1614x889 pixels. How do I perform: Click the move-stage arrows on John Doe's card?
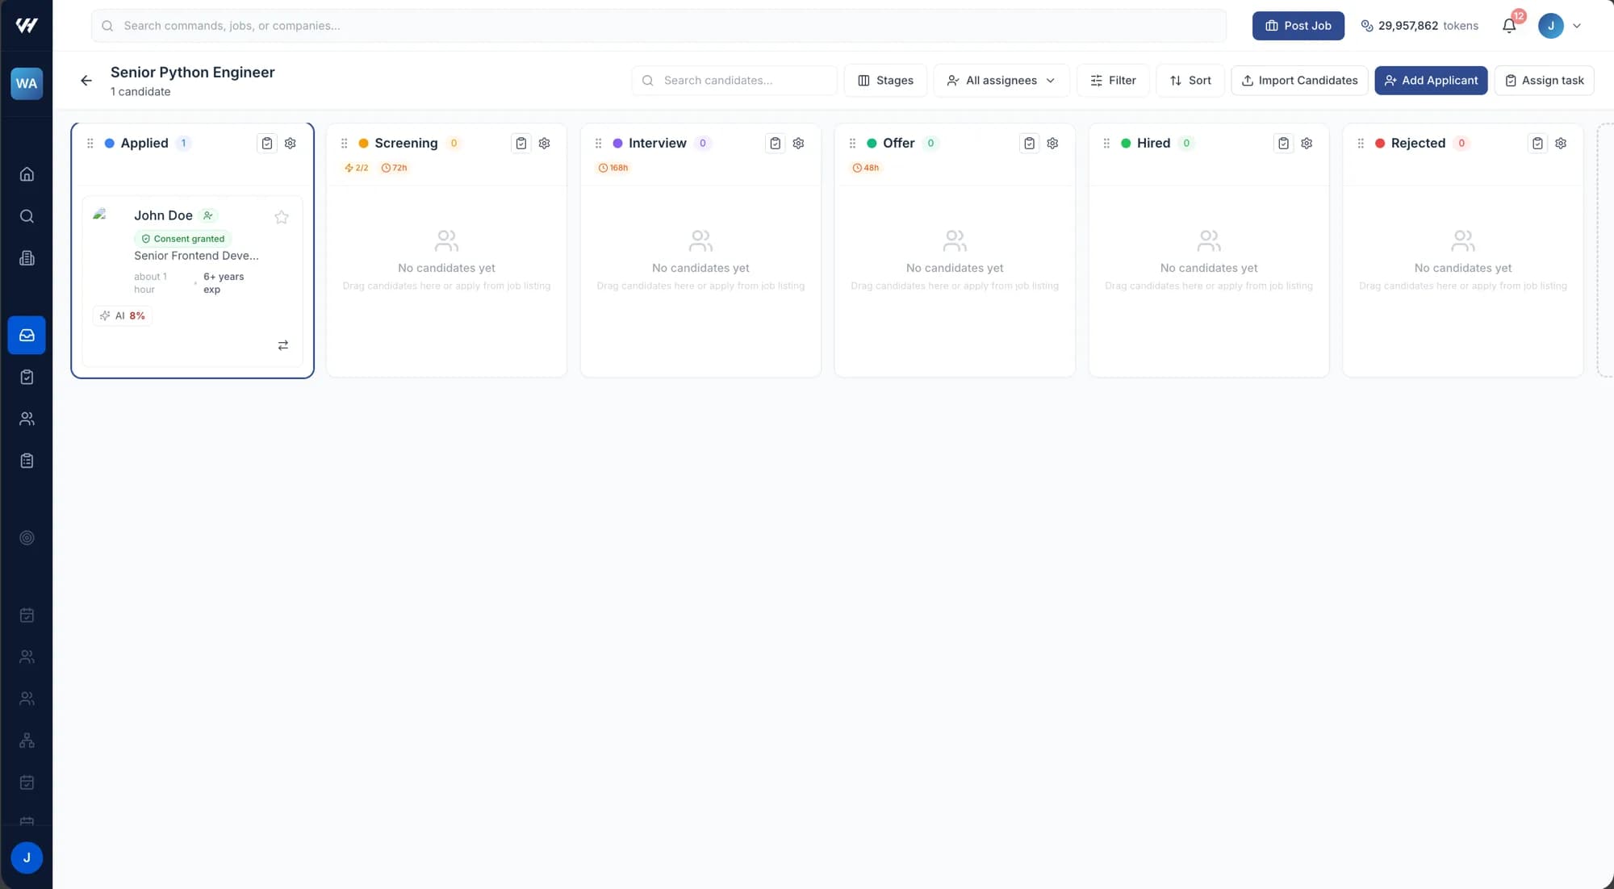(283, 345)
